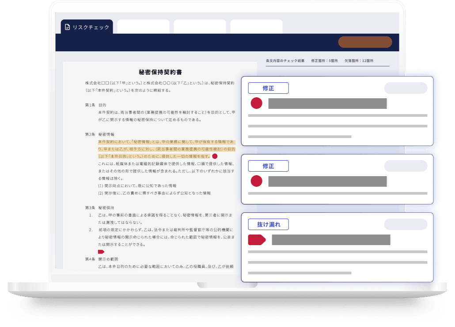This screenshot has width=455, height=327.
Task: Click the orange highlighted text in 第2条 秘密情報
Action: click(x=166, y=149)
